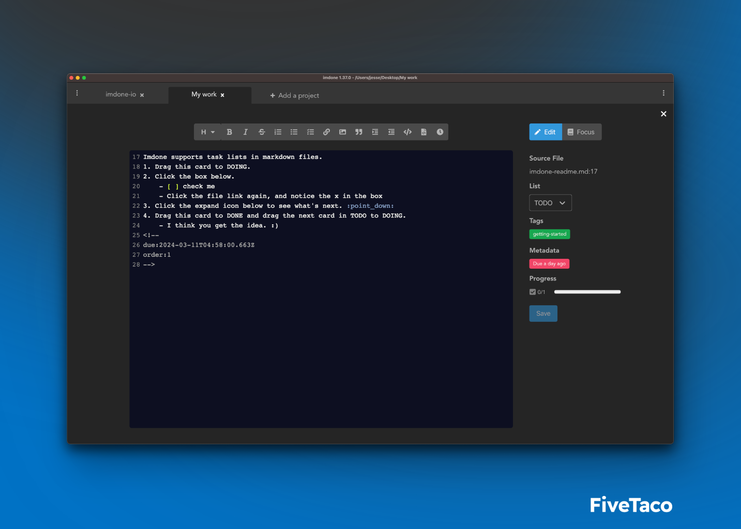This screenshot has width=741, height=529.
Task: Switch to Edit mode
Action: click(x=546, y=132)
